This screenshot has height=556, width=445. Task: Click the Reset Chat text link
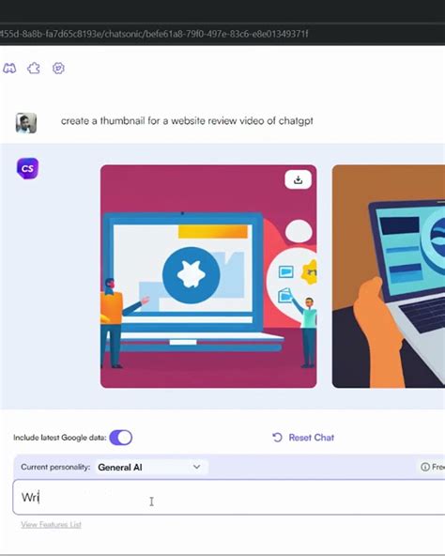(x=312, y=438)
